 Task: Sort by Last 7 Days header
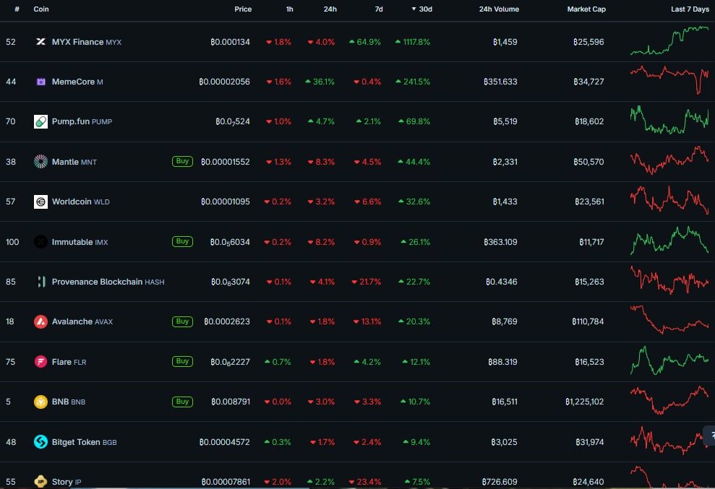pos(690,9)
